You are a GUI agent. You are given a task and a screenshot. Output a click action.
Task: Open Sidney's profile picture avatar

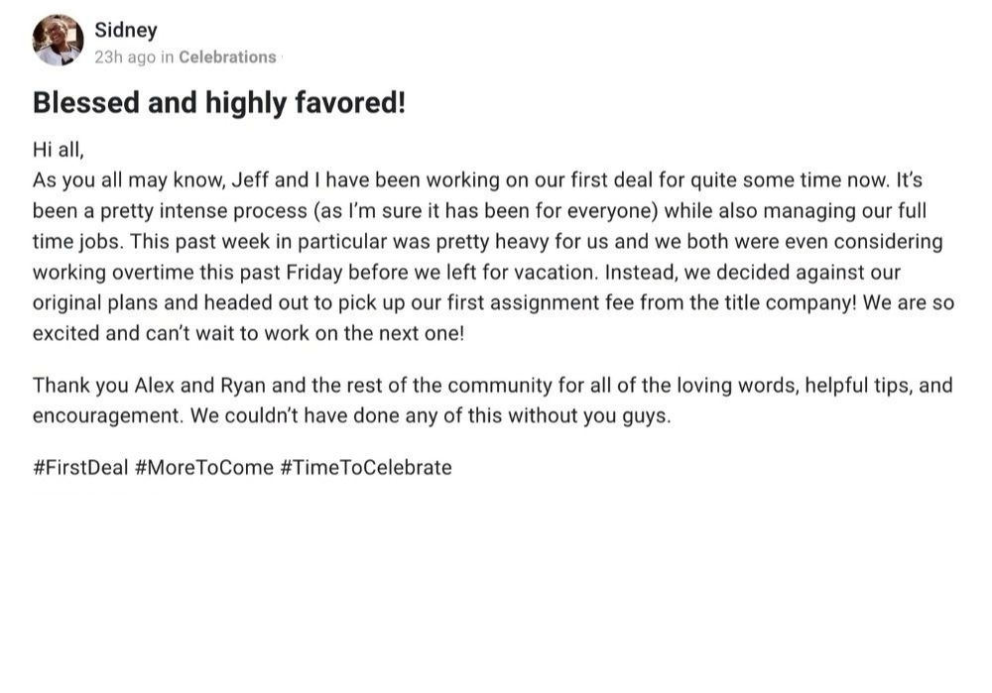tap(58, 41)
